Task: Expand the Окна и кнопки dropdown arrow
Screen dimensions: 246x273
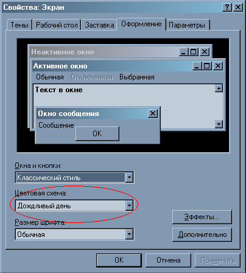Action: point(129,178)
